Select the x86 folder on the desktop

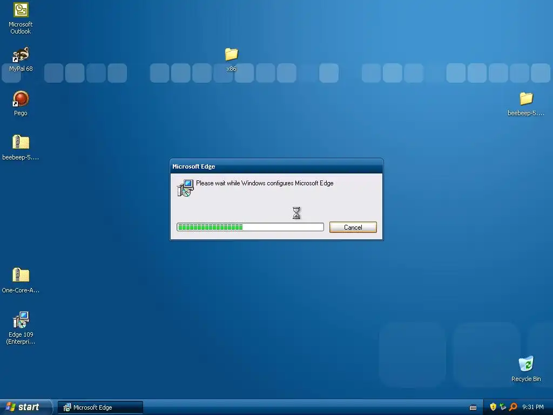point(231,59)
